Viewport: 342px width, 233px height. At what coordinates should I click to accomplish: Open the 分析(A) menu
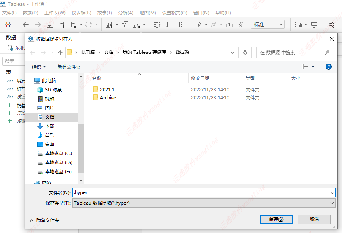coord(126,13)
